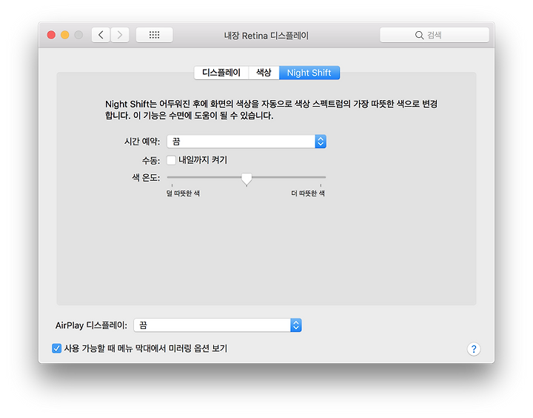Show all preferences using grid icon
533x418 pixels.
[154, 35]
